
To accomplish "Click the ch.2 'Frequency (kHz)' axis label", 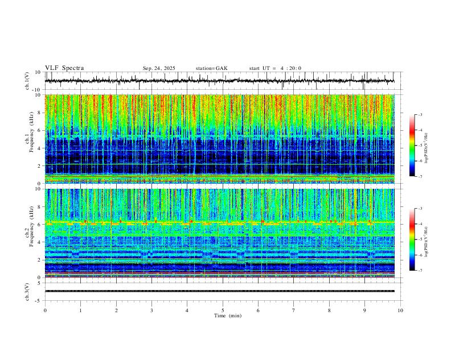I will tap(31, 226).
